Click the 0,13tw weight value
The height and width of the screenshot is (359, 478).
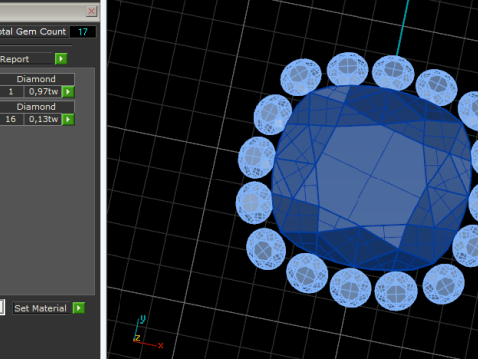coord(43,119)
